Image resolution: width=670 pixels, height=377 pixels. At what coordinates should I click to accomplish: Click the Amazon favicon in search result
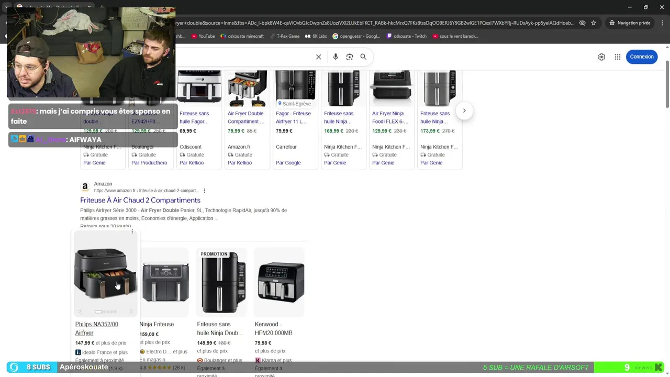[85, 187]
